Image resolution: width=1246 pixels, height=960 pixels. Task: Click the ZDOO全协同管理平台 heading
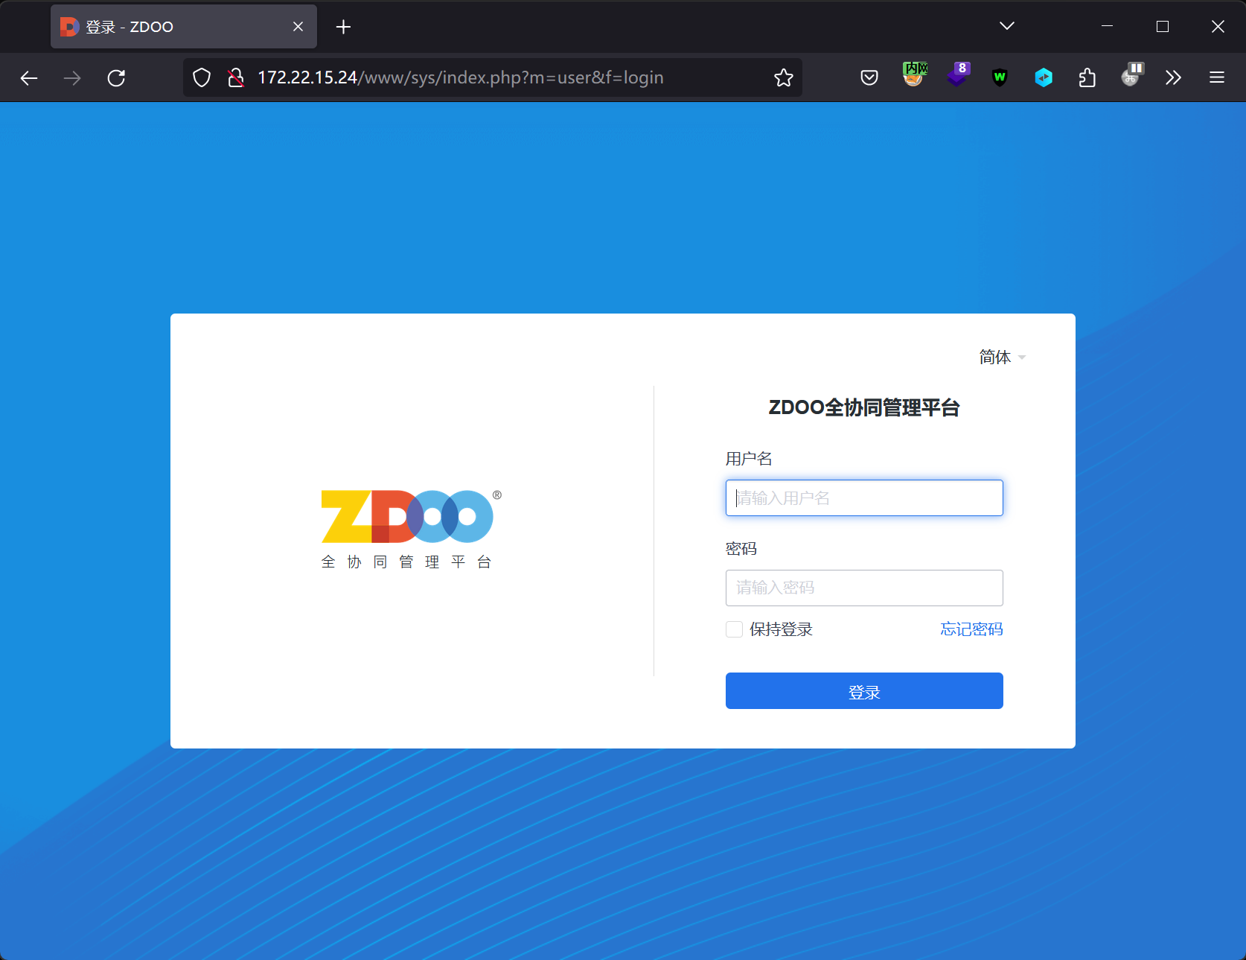[864, 407]
